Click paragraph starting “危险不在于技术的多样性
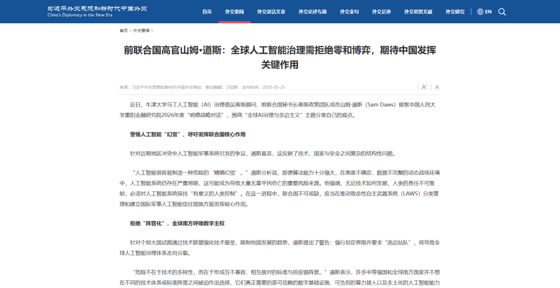The width and height of the screenshot is (560, 288). [x=280, y=278]
